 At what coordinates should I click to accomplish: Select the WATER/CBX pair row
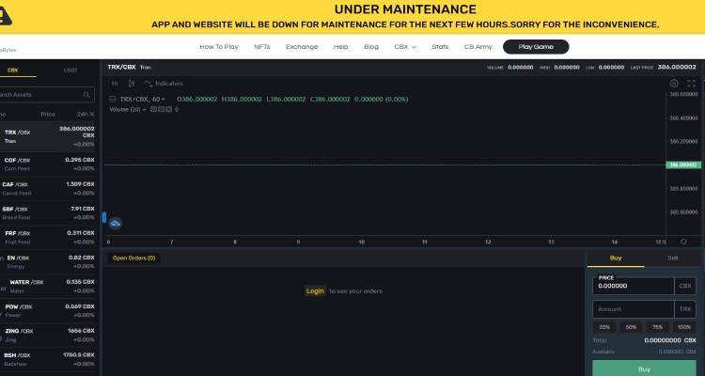[x=49, y=286]
